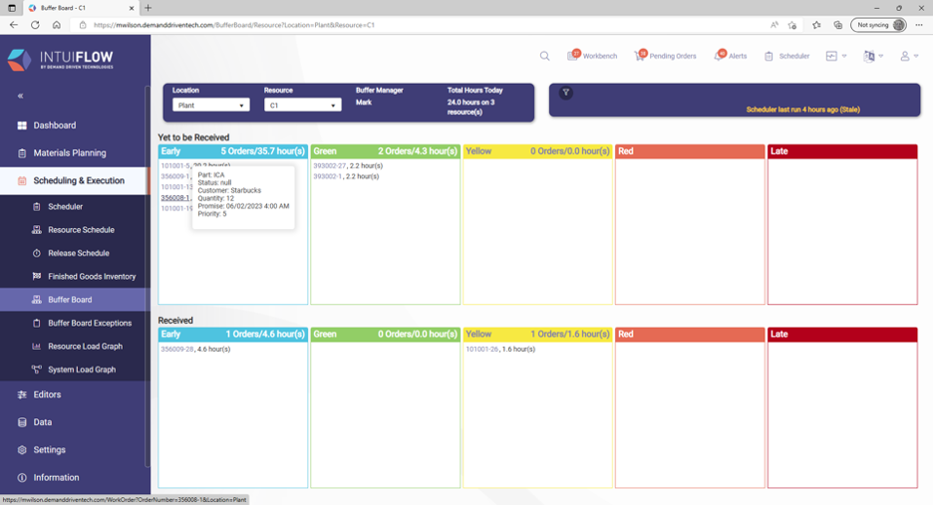Open order 393002-1 link
The width and height of the screenshot is (933, 506).
click(327, 176)
